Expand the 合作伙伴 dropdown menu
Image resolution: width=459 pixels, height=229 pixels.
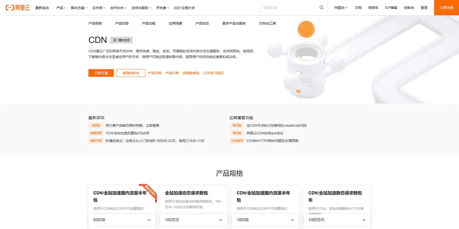click(118, 8)
